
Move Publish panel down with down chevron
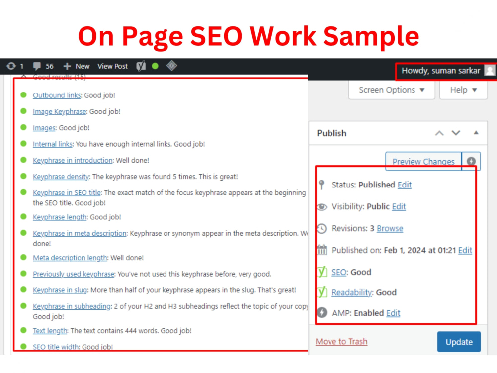[x=456, y=133]
